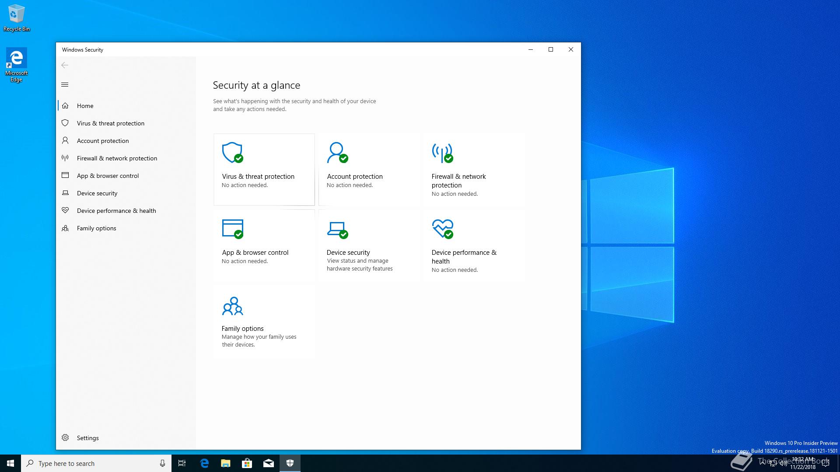The height and width of the screenshot is (472, 840).
Task: Click the Settings gear in sidebar
Action: click(66, 438)
